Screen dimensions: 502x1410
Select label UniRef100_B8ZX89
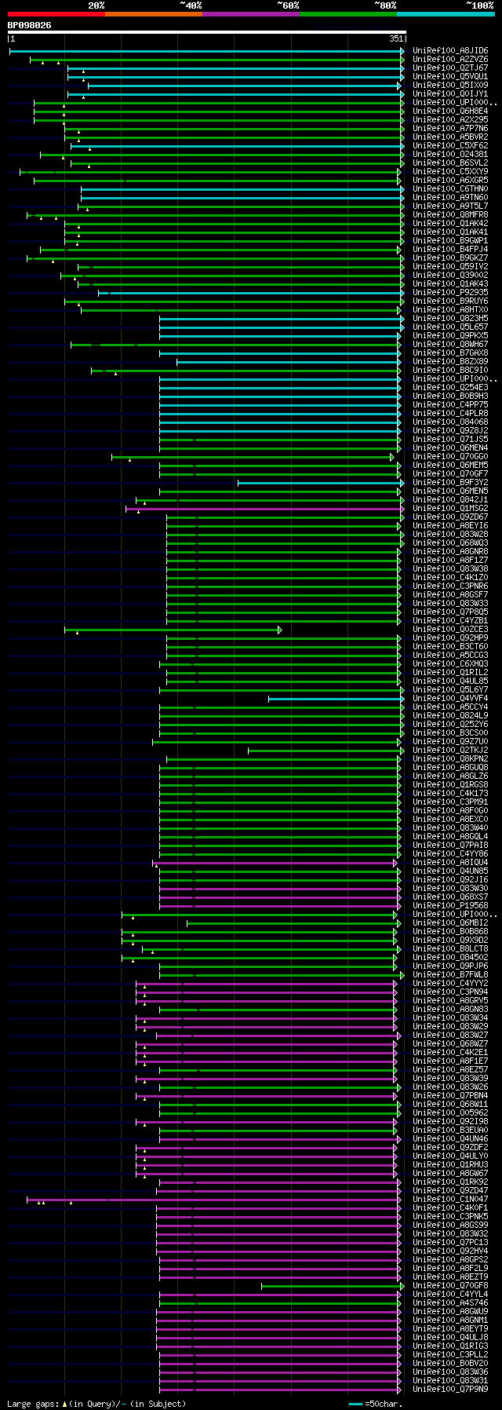click(x=450, y=362)
